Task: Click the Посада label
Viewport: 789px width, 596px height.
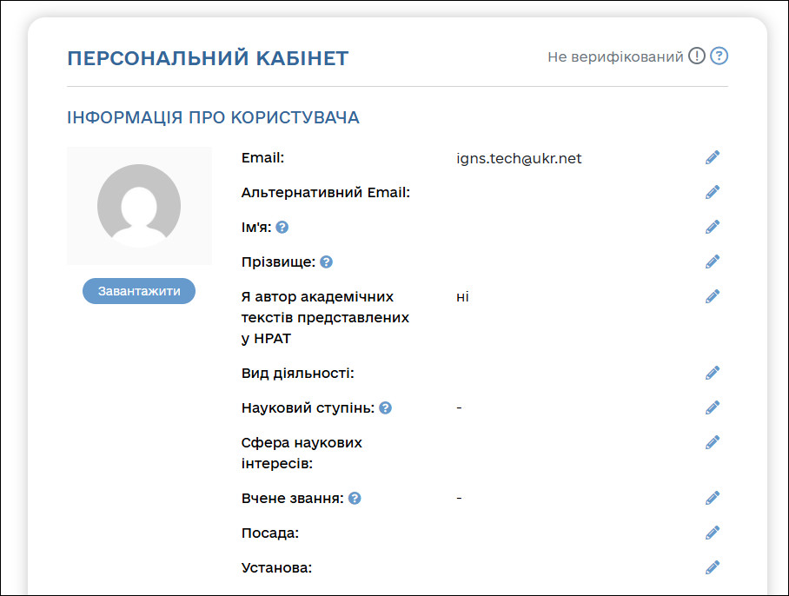Action: (x=270, y=533)
